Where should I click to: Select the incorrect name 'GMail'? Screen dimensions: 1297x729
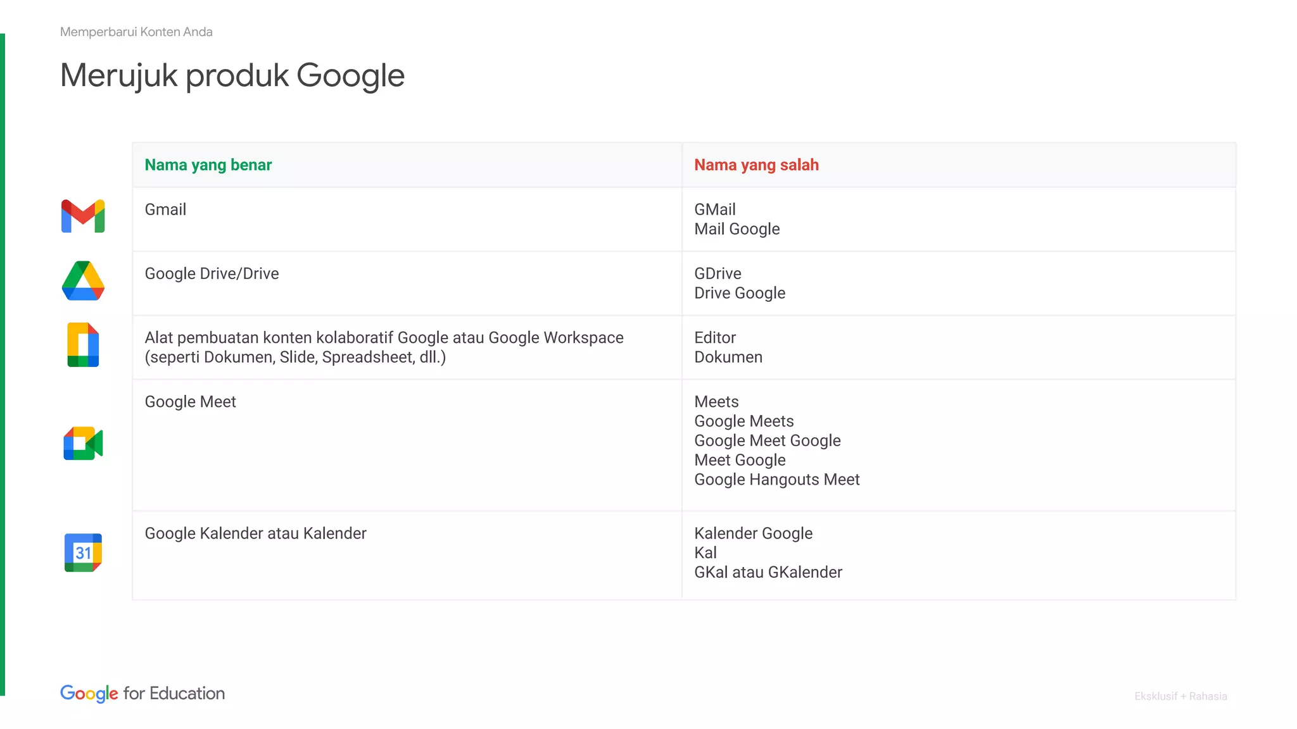point(715,209)
